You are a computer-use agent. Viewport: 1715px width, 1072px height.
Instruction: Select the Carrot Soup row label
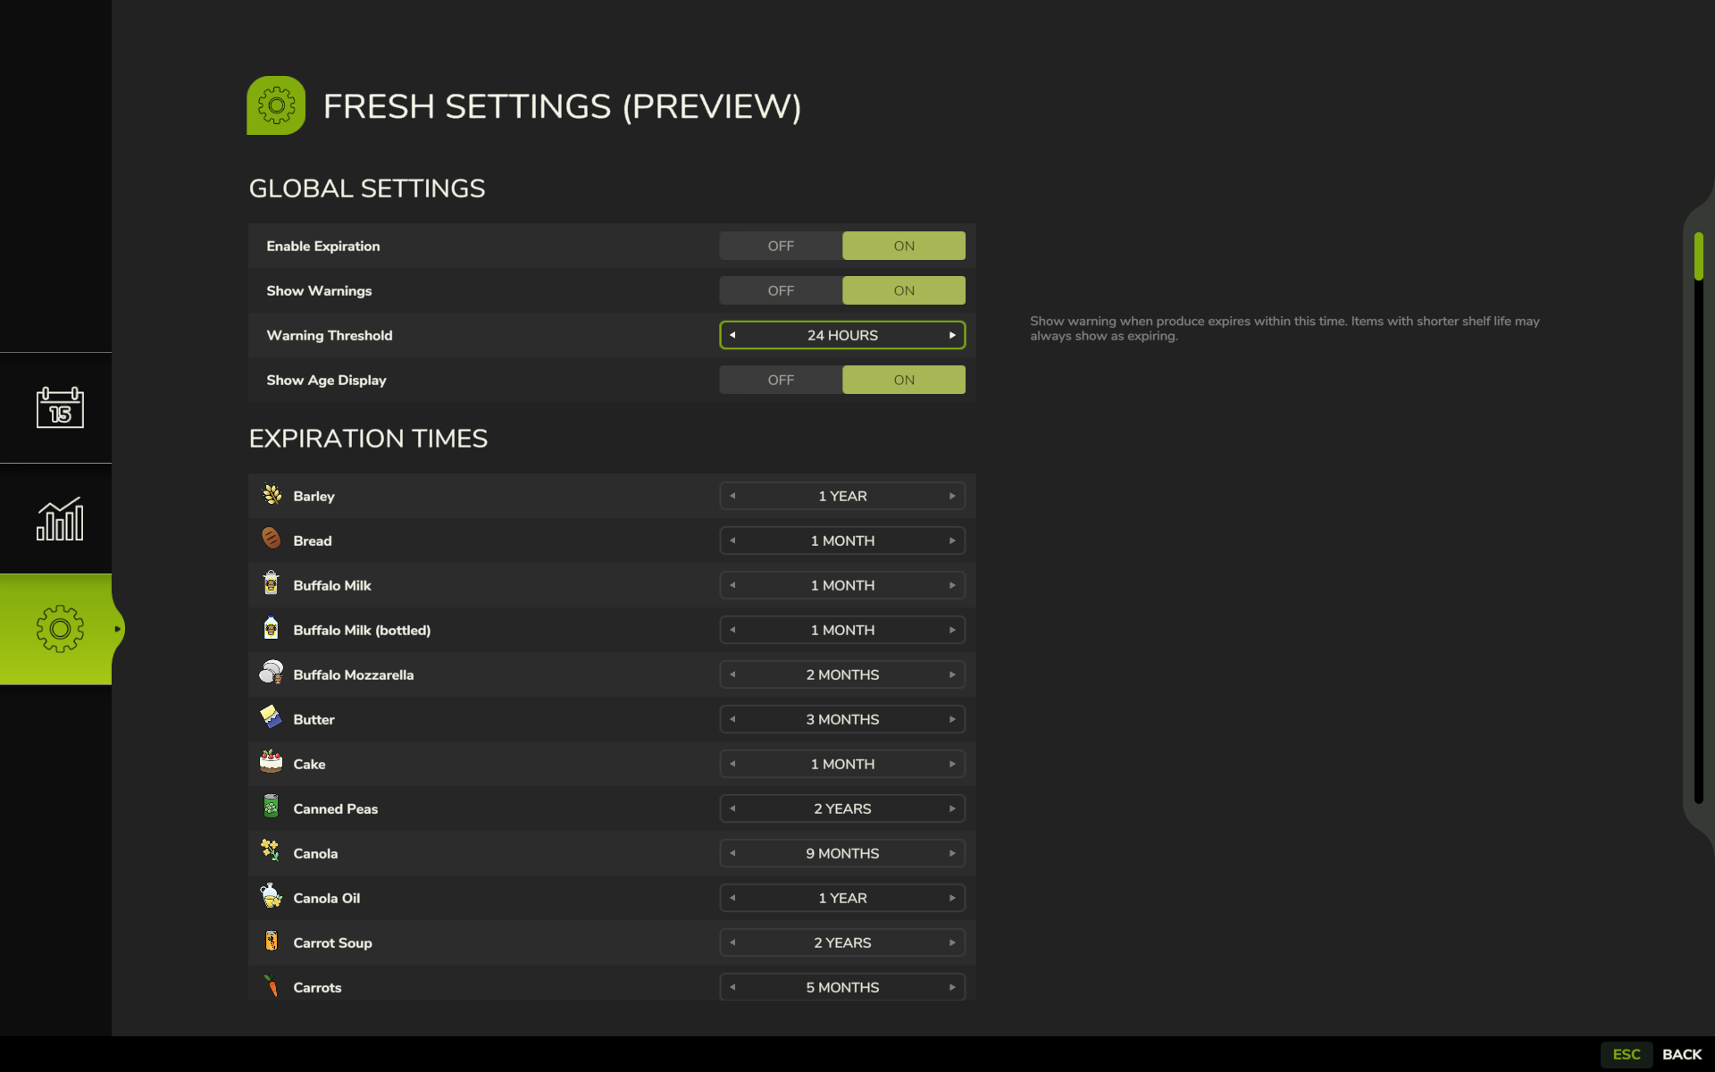coord(332,942)
